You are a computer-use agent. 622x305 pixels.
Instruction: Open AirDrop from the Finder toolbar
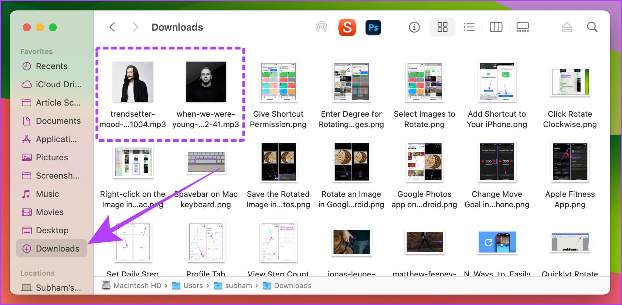coord(321,27)
